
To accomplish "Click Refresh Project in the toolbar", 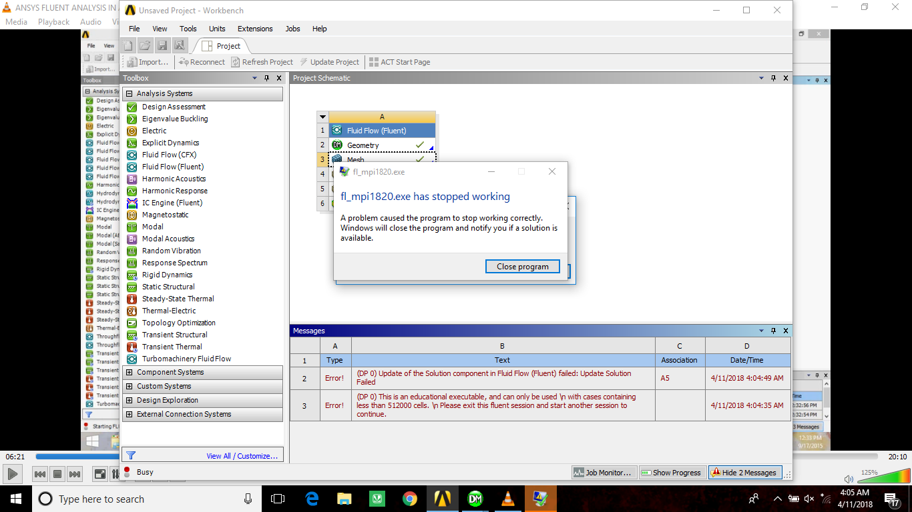I will 262,62.
